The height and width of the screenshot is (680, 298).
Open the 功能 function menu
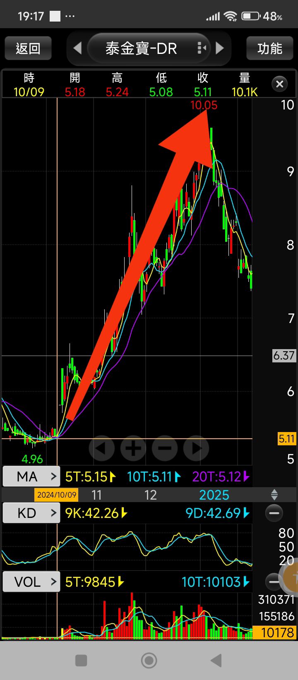[x=270, y=49]
